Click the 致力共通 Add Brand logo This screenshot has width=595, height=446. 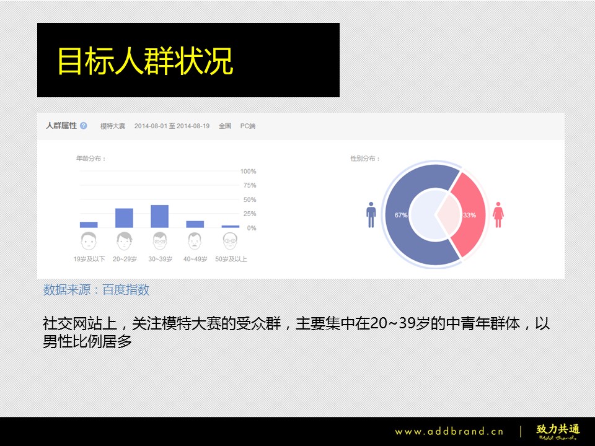(x=558, y=432)
